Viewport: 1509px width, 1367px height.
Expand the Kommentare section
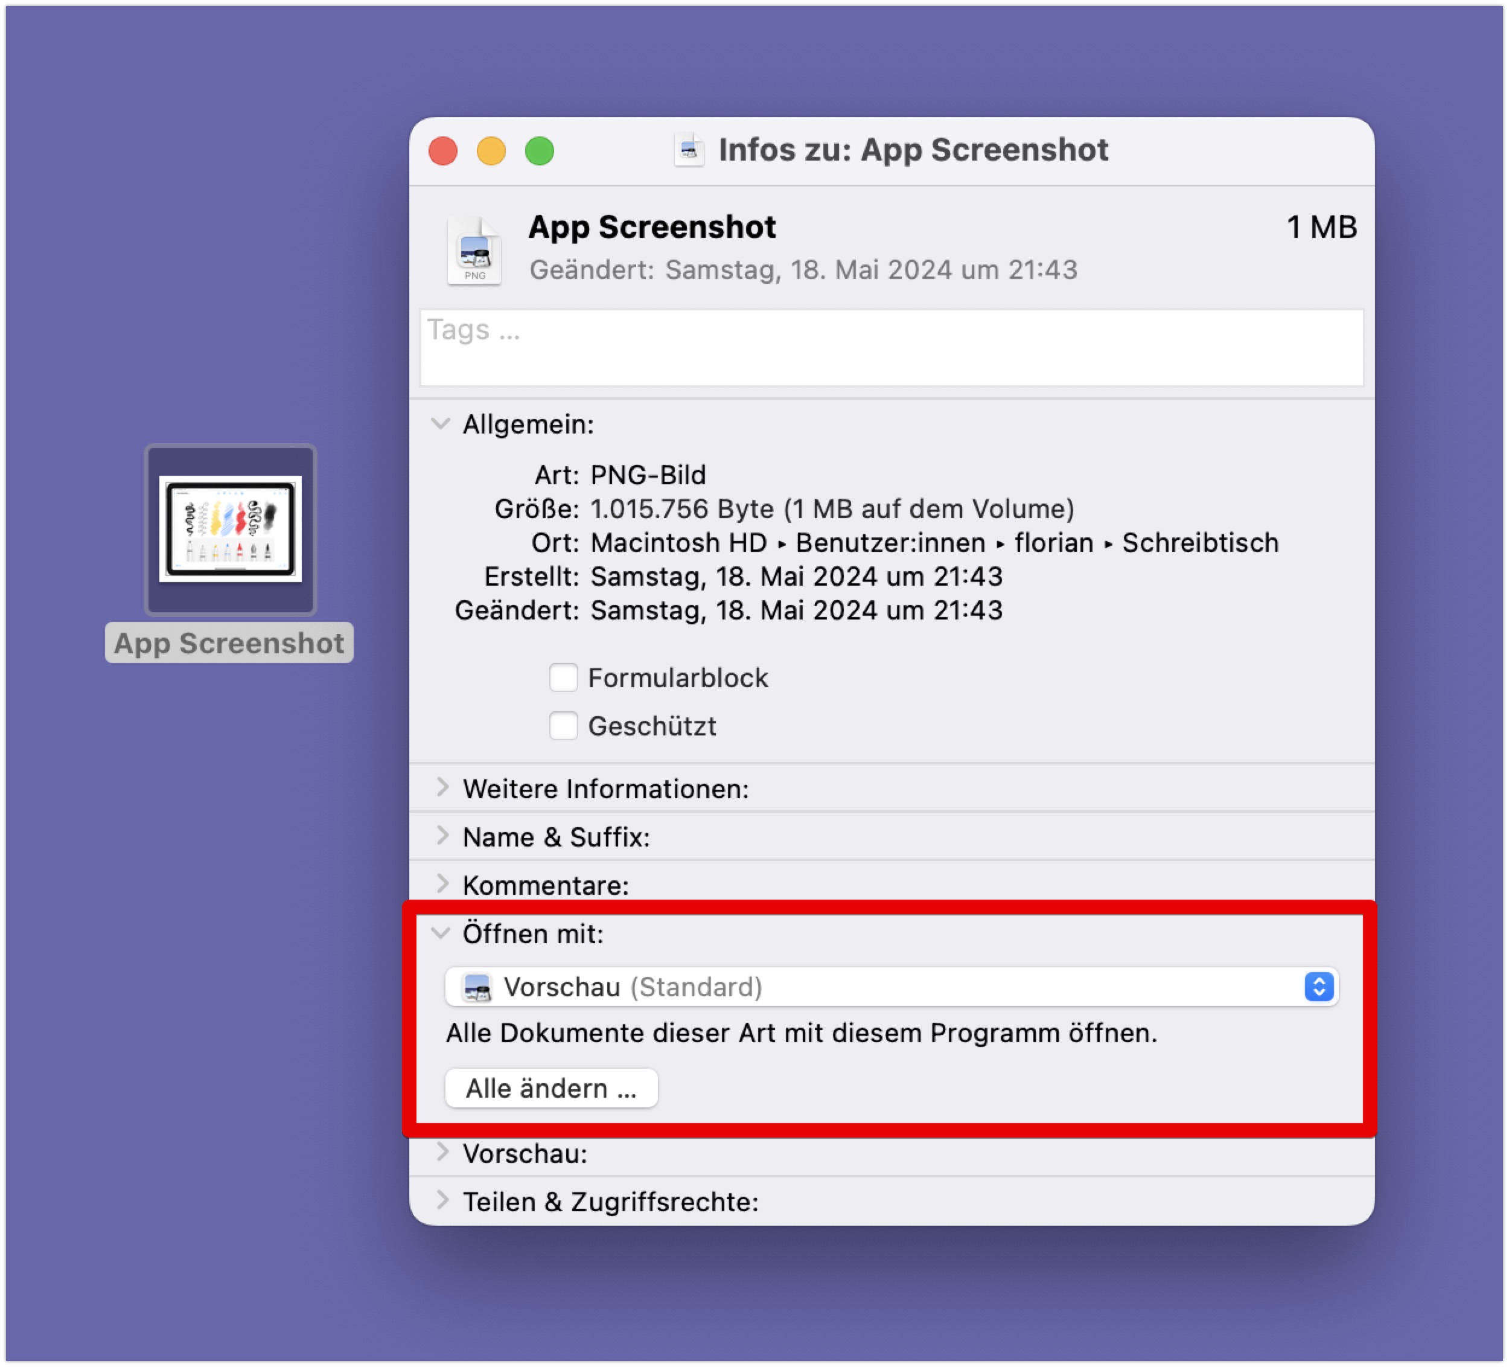pos(442,886)
